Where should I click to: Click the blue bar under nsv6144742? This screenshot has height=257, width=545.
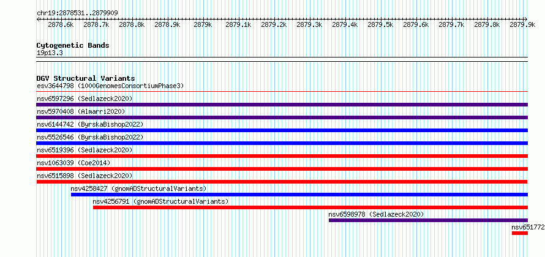pyautogui.click(x=282, y=130)
